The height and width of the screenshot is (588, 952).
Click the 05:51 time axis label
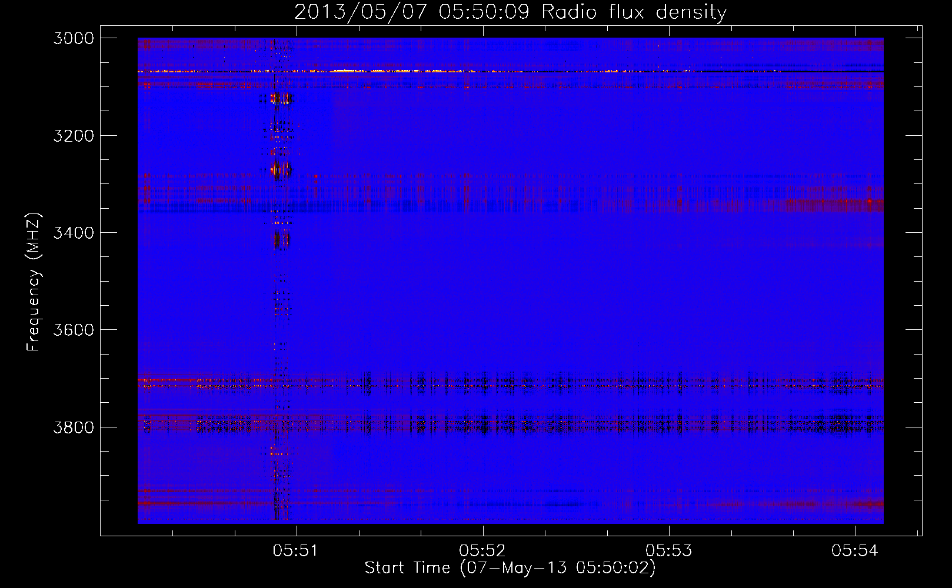tap(295, 550)
